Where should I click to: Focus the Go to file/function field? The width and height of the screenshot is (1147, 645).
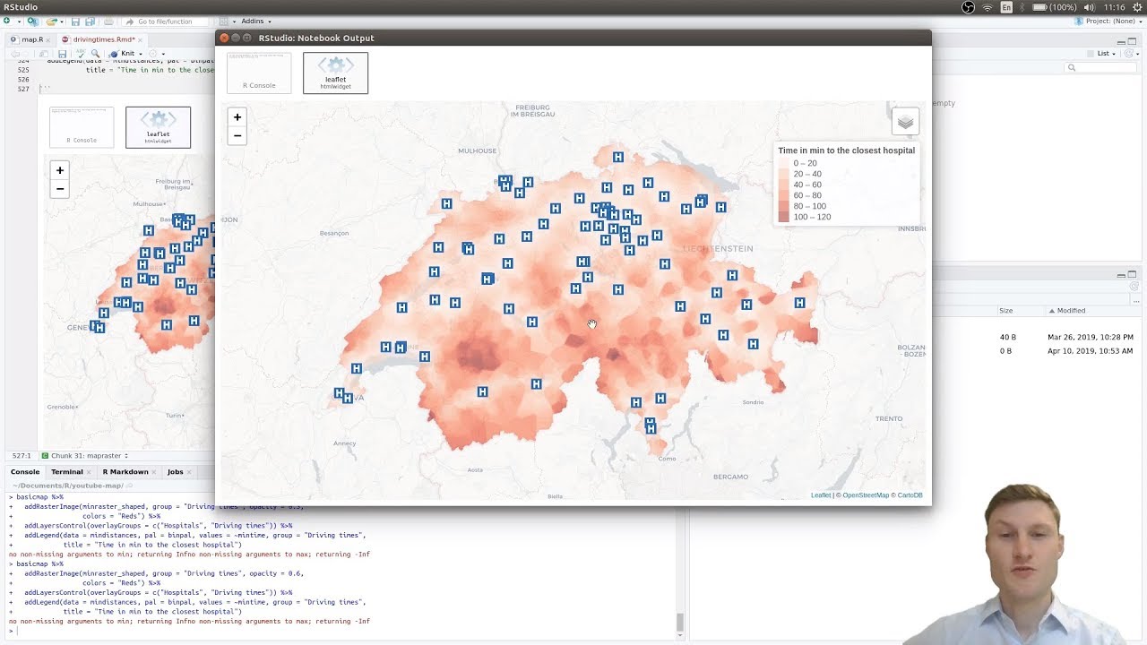[x=165, y=21]
